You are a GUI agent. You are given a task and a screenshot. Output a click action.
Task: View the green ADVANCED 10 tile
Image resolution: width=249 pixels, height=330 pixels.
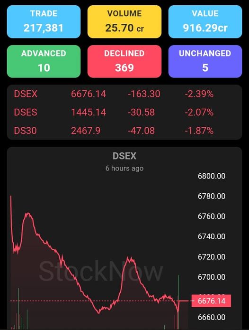pos(44,61)
